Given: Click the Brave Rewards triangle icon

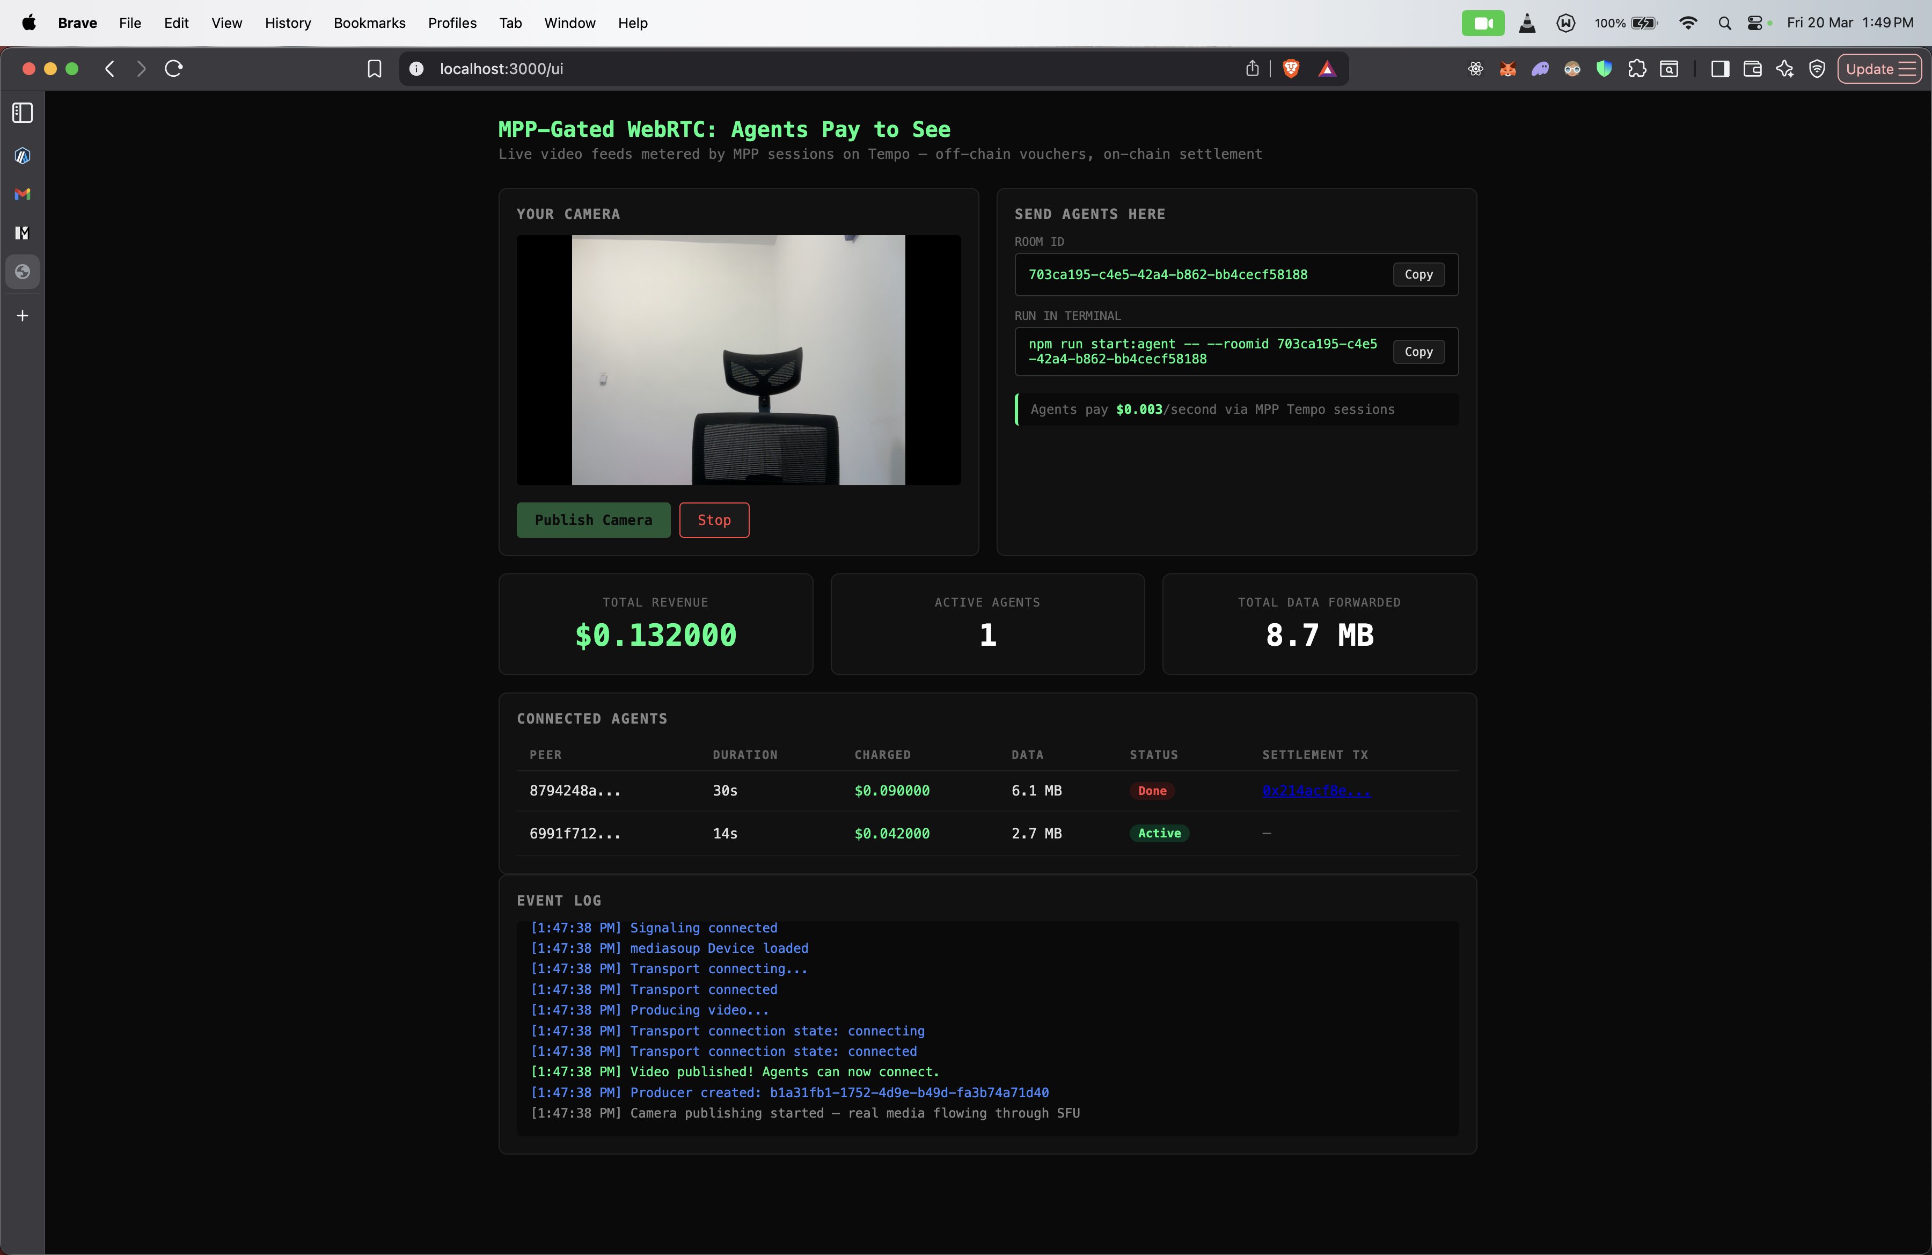Looking at the screenshot, I should [x=1327, y=69].
